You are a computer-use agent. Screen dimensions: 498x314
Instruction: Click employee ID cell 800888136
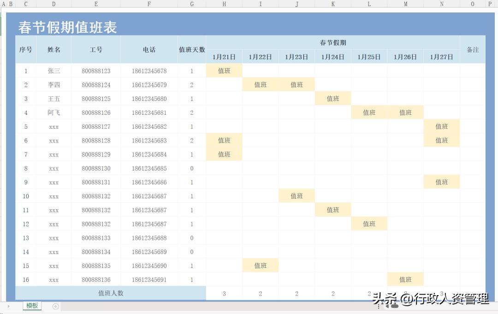(x=96, y=279)
